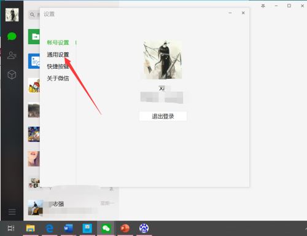This screenshot has height=236, width=307.
Task: Open PowerPoint from the taskbar
Action: [125, 228]
